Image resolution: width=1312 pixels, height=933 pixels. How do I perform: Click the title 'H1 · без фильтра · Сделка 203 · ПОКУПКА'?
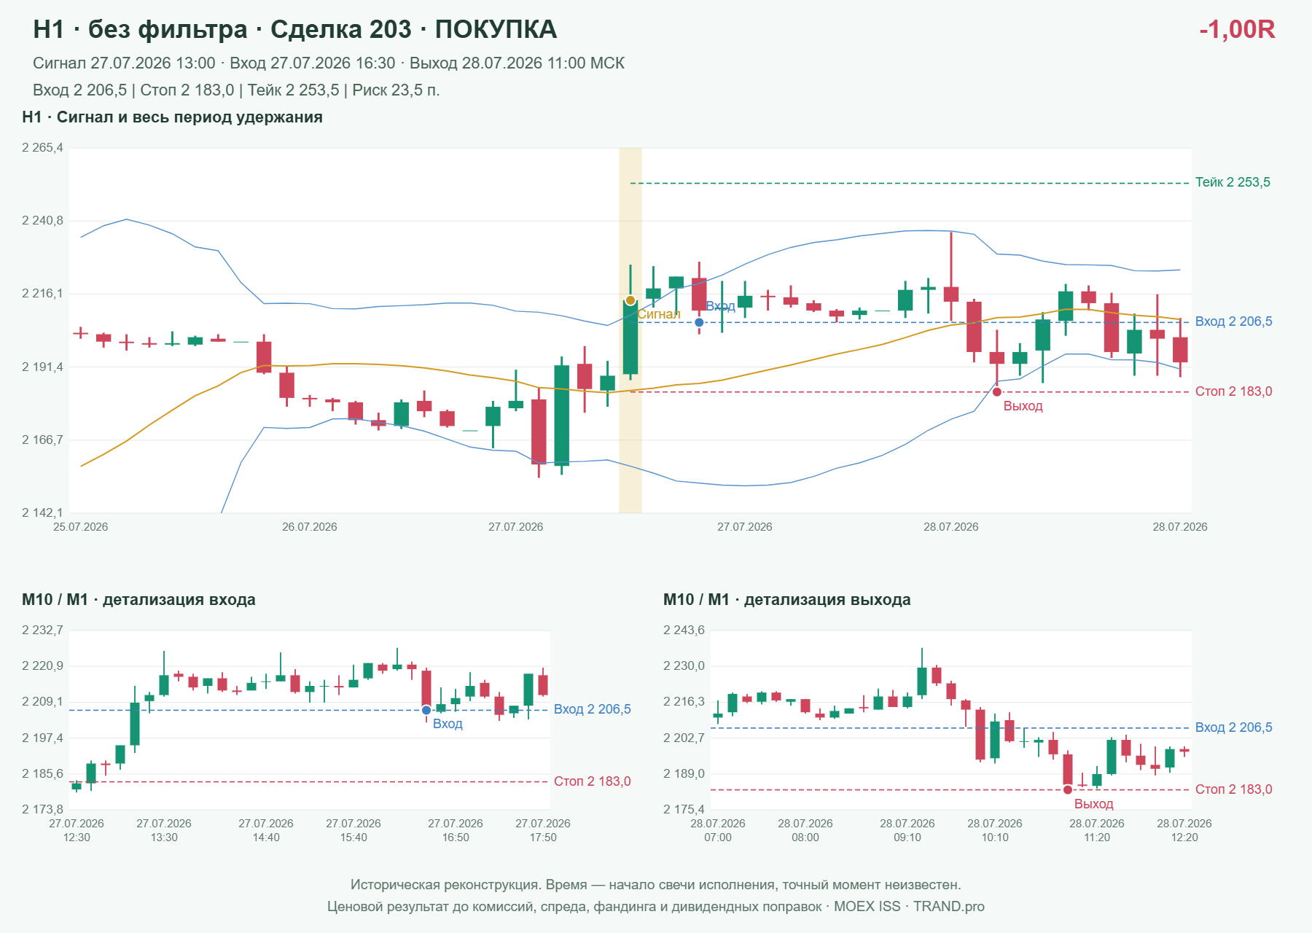[x=295, y=30]
